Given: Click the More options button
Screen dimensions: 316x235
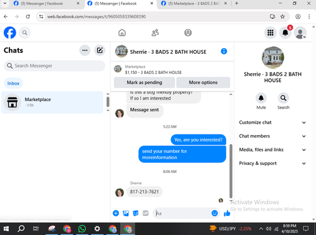Looking at the screenshot, I should (x=203, y=82).
